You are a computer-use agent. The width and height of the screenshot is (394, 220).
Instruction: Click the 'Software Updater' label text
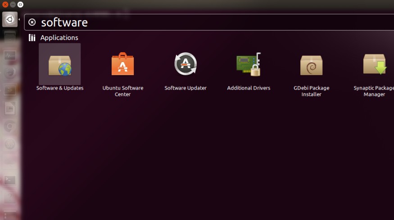point(186,88)
